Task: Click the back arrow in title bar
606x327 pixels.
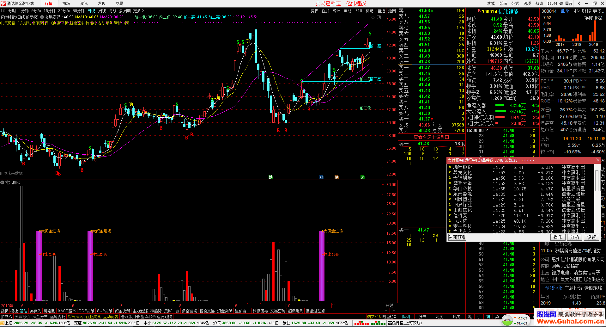Action: (x=579, y=3)
